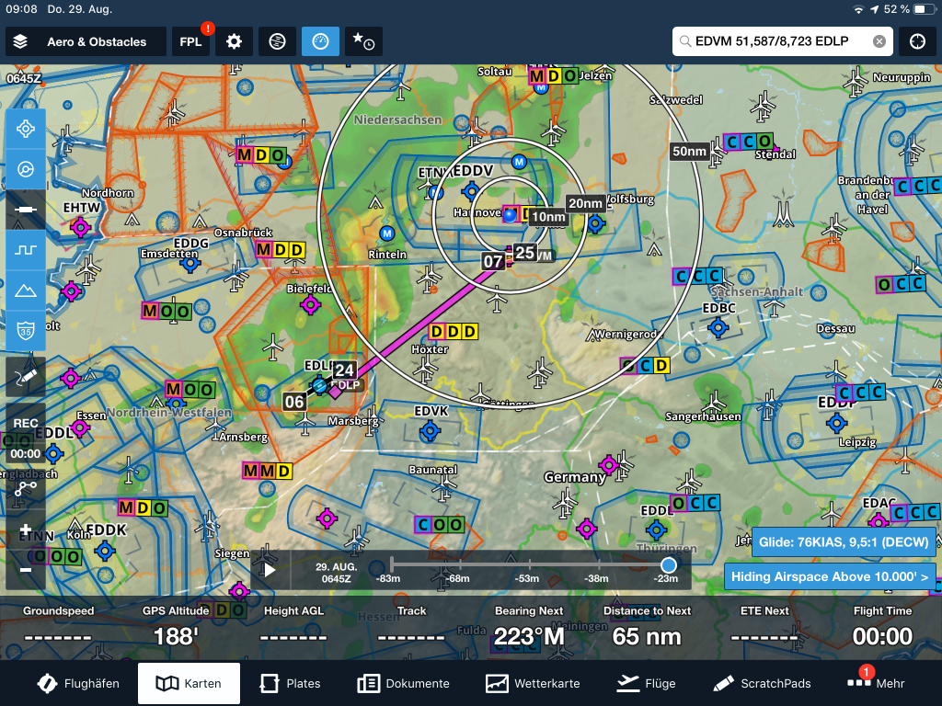
Task: Tap the 50nm range ring label
Action: [x=689, y=152]
